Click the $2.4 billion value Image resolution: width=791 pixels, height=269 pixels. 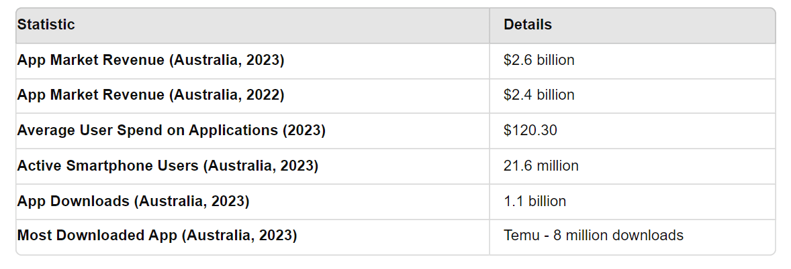[539, 95]
